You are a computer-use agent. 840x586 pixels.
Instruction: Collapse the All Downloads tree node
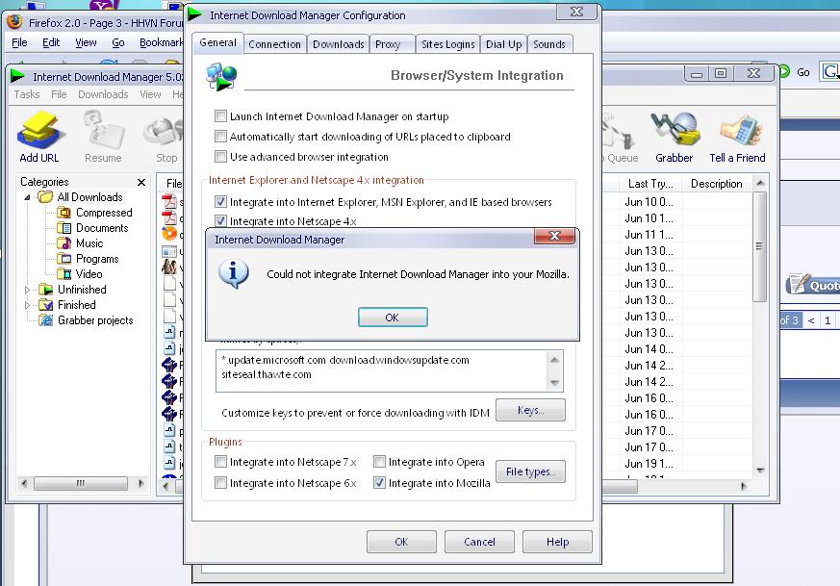(27, 197)
